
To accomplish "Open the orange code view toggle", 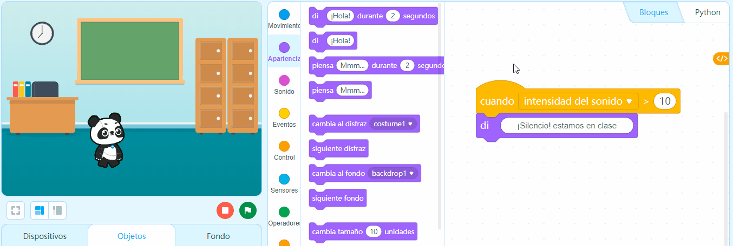I will click(x=722, y=59).
